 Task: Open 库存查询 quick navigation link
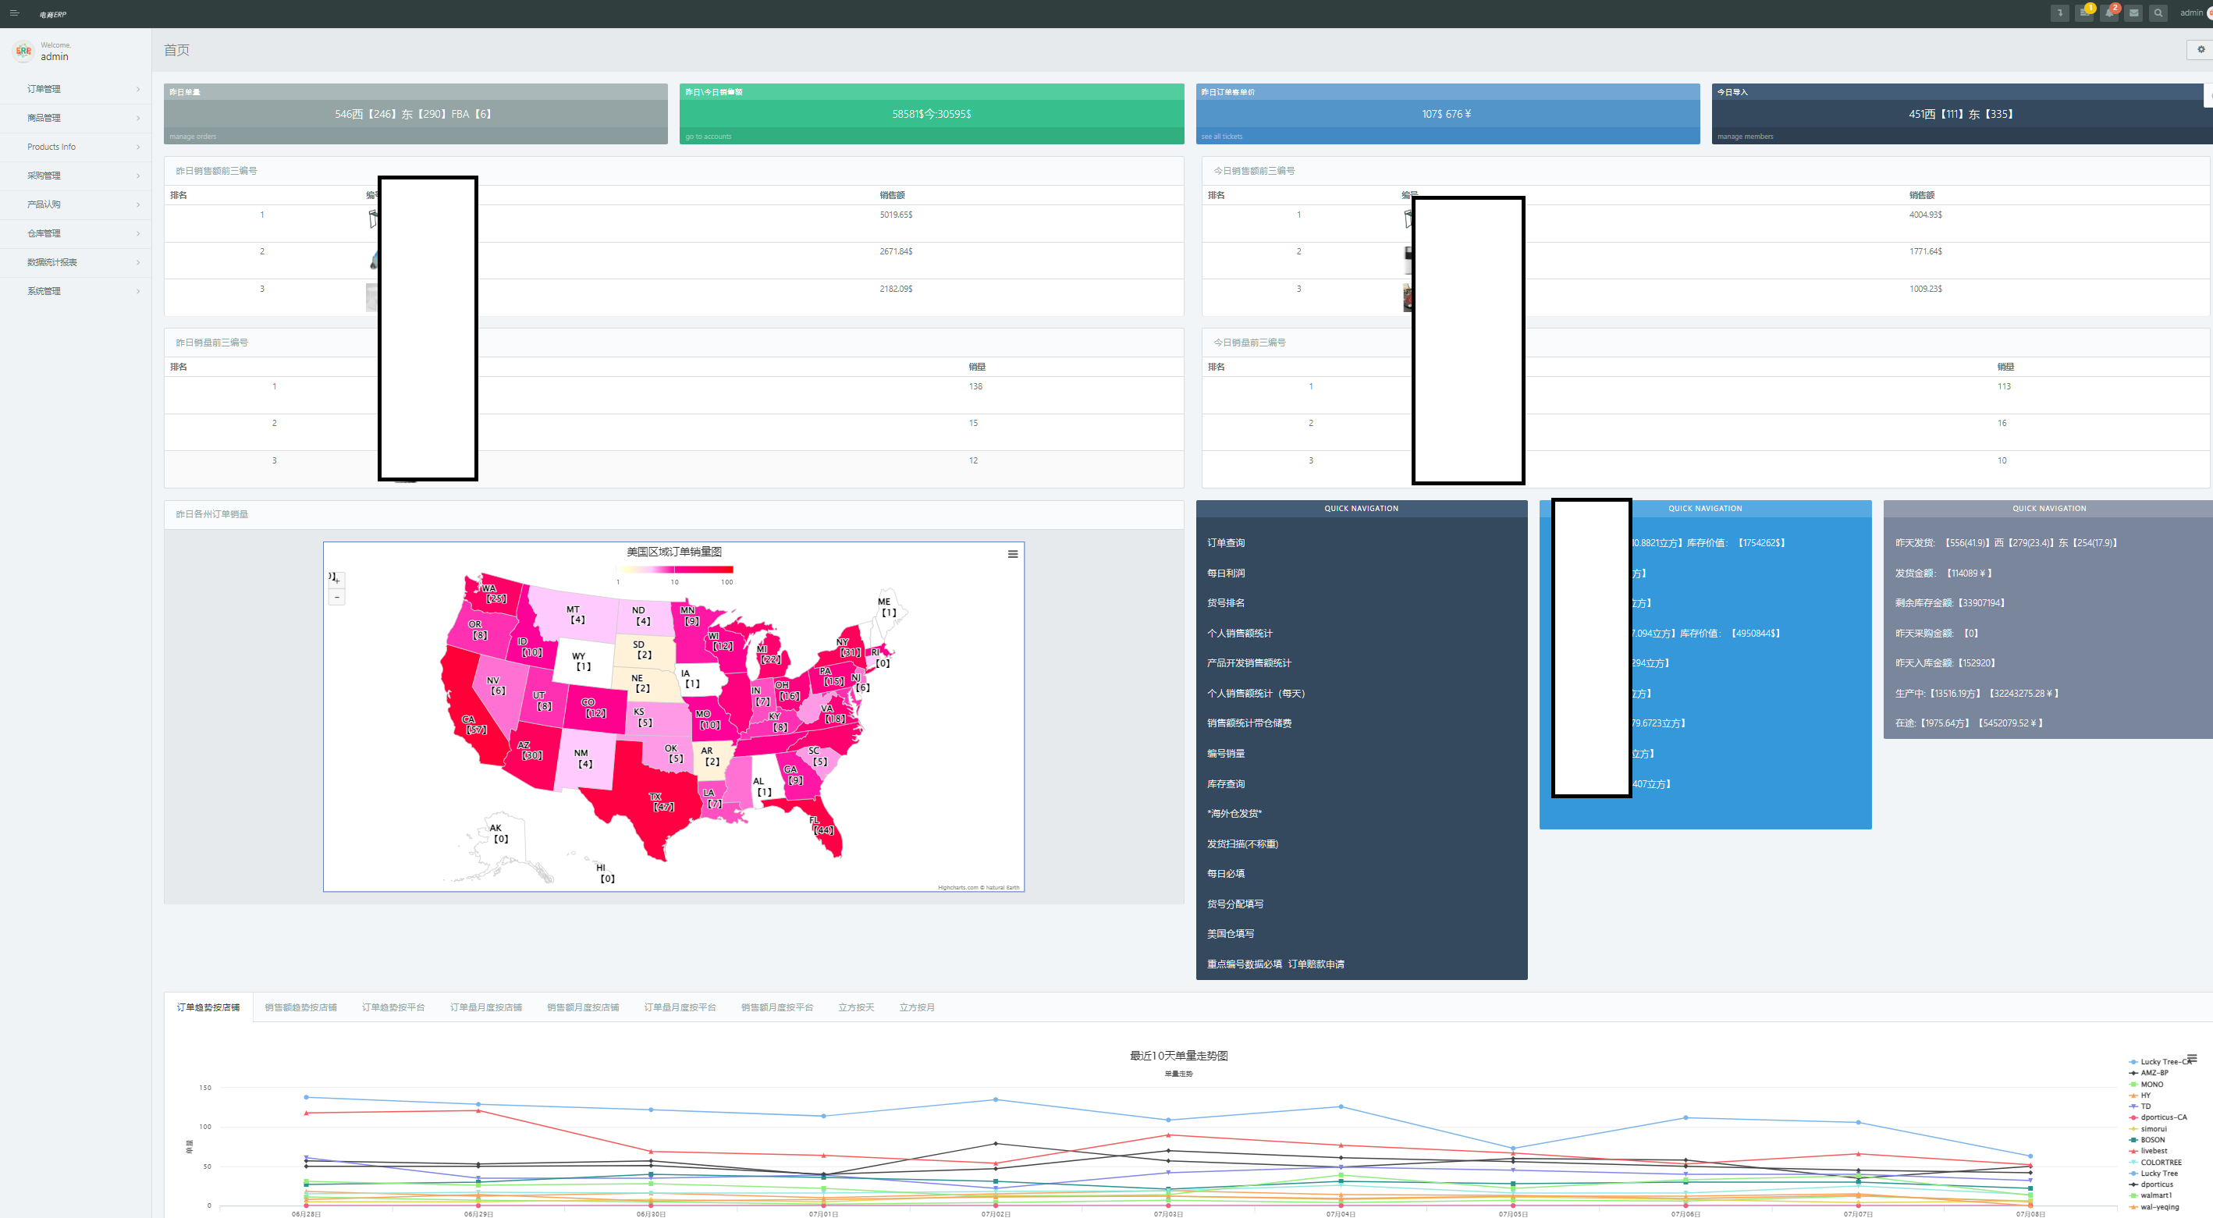click(x=1226, y=784)
